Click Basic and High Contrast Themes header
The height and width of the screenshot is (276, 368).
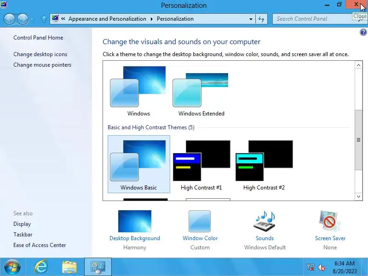point(151,127)
